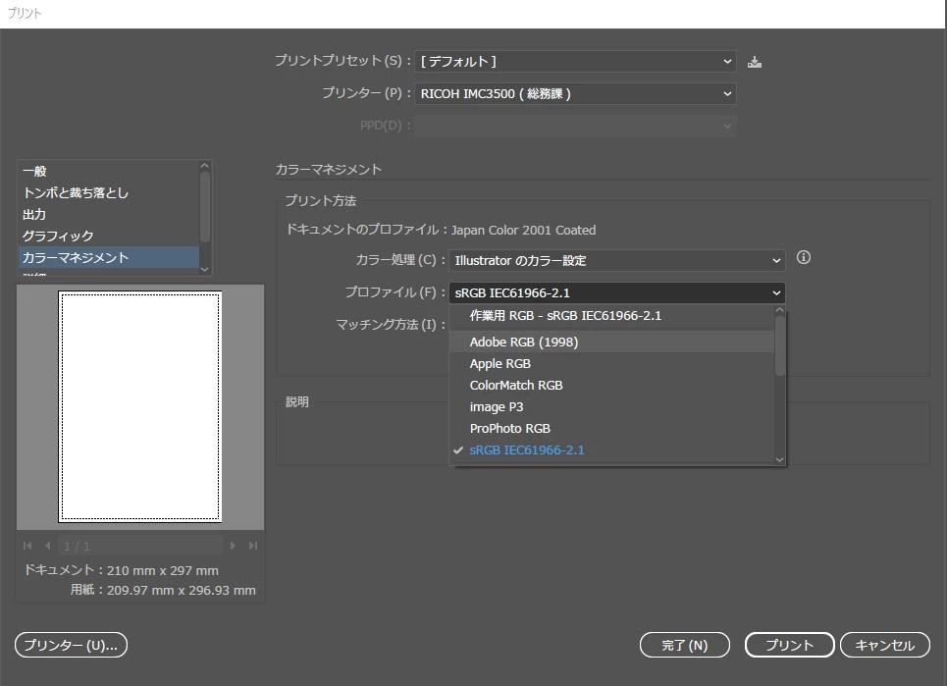This screenshot has height=686, width=947.
Task: Go to previous page in preview
Action: (48, 546)
